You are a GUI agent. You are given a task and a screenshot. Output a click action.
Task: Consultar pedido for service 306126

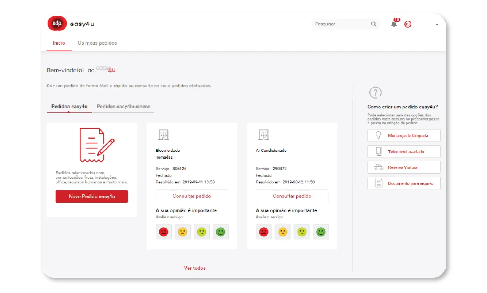tap(192, 196)
